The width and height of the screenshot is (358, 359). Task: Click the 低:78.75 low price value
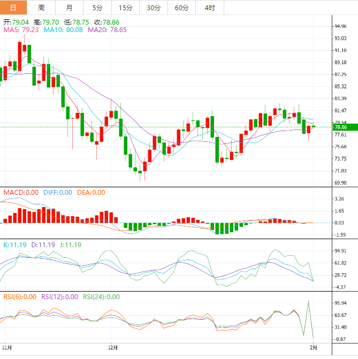[x=77, y=22]
